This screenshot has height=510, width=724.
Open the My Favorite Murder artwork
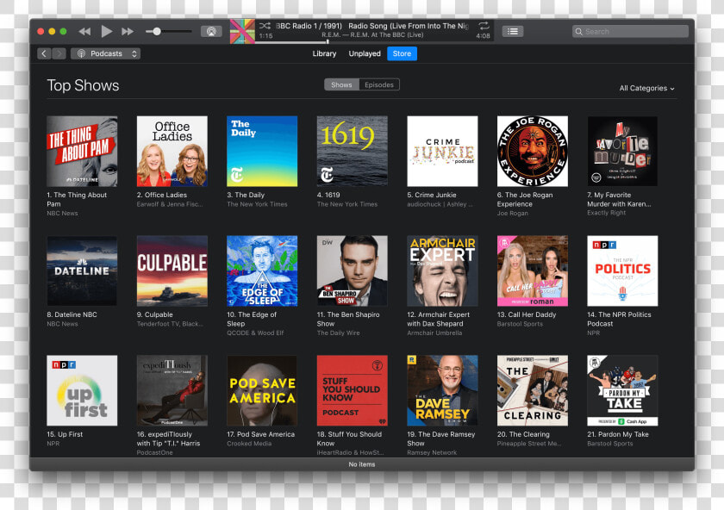point(622,151)
